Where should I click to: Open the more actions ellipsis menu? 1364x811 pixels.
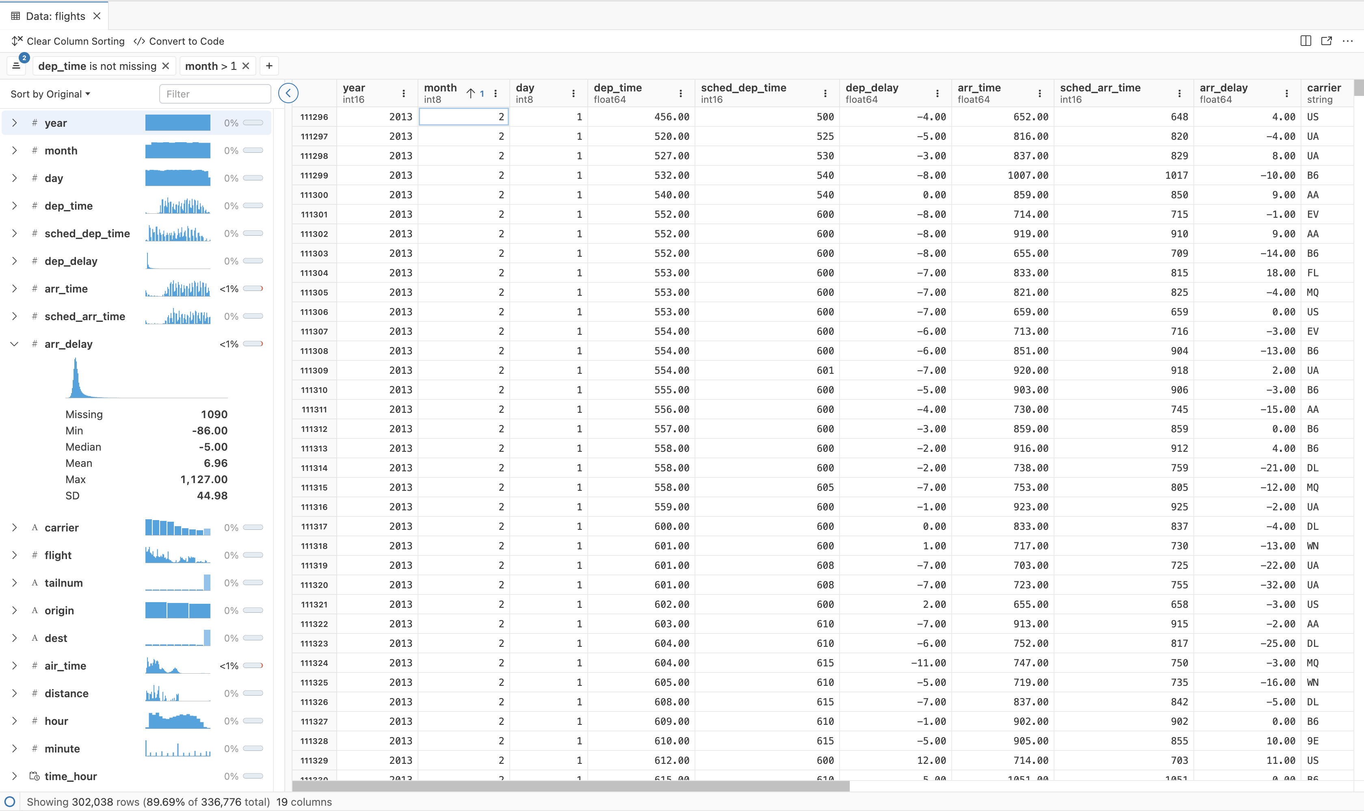(1348, 41)
